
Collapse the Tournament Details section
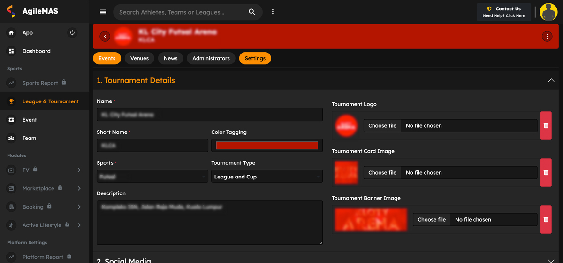point(551,81)
